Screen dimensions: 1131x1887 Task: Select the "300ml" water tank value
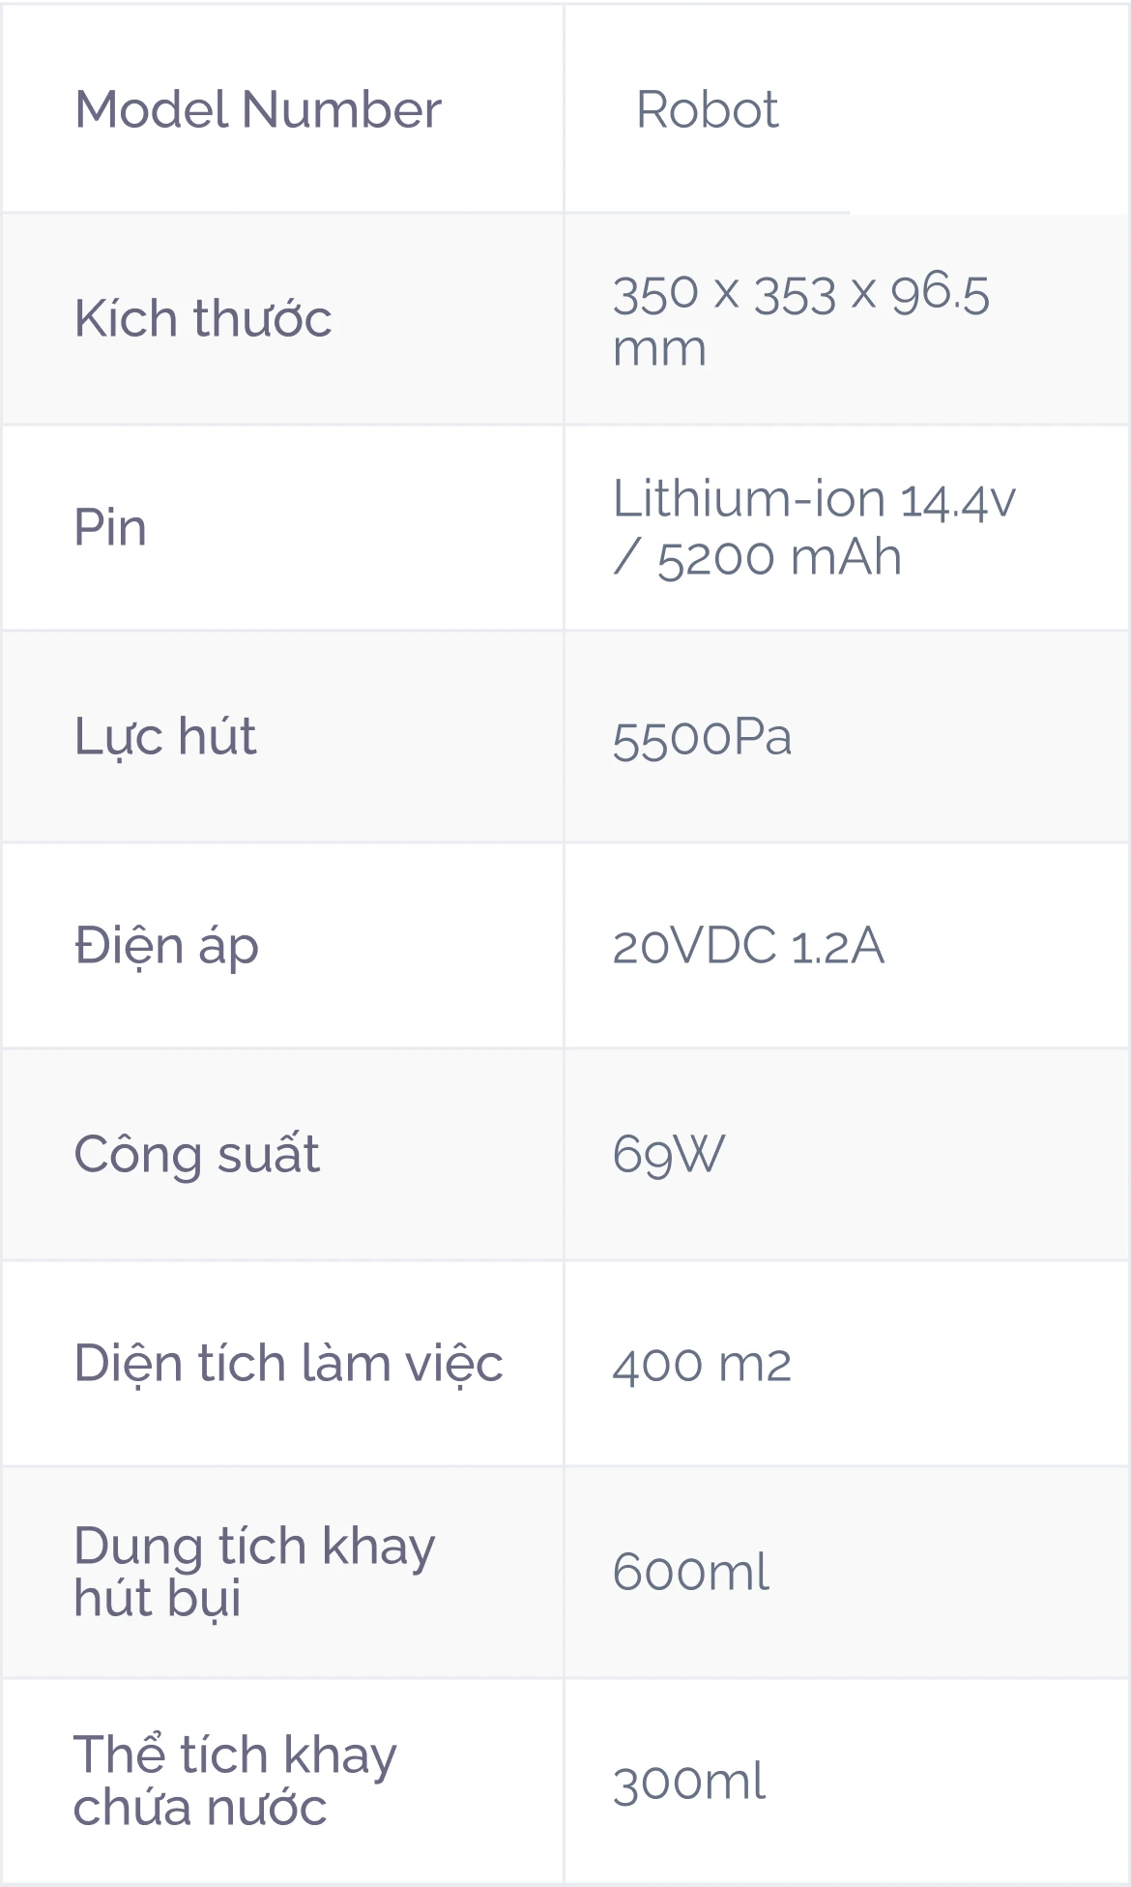pyautogui.click(x=688, y=1782)
